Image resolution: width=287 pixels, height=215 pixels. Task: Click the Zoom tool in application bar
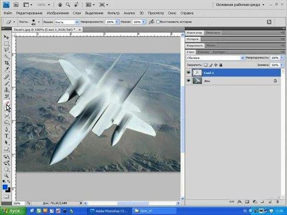coord(68,5)
